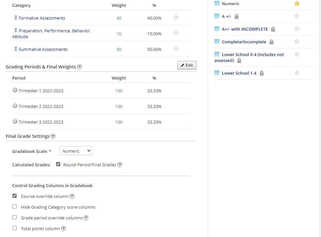Screen dimensions: 321x237
Task: Star the Lower School 1-4 scale
Action: (297, 73)
